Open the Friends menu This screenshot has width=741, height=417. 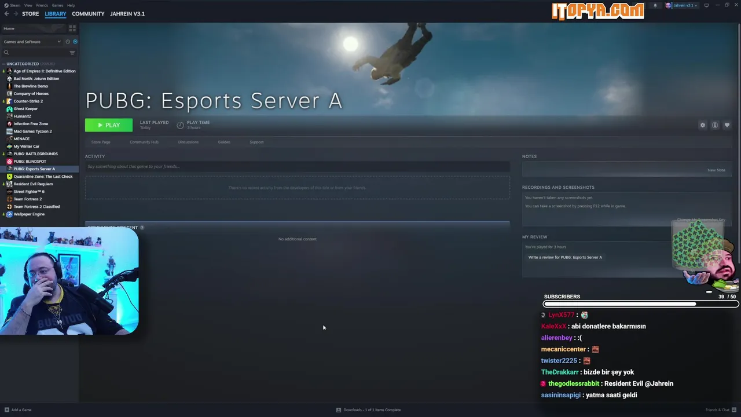coord(42,5)
